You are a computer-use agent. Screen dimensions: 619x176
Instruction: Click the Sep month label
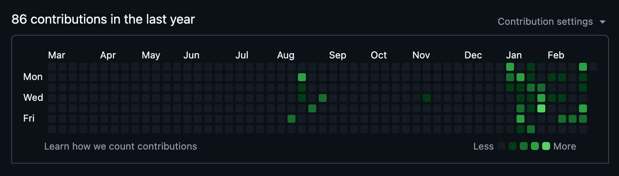click(338, 55)
